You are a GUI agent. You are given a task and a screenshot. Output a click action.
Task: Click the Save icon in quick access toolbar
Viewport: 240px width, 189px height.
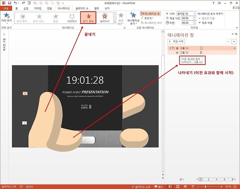pyautogui.click(x=9, y=3)
